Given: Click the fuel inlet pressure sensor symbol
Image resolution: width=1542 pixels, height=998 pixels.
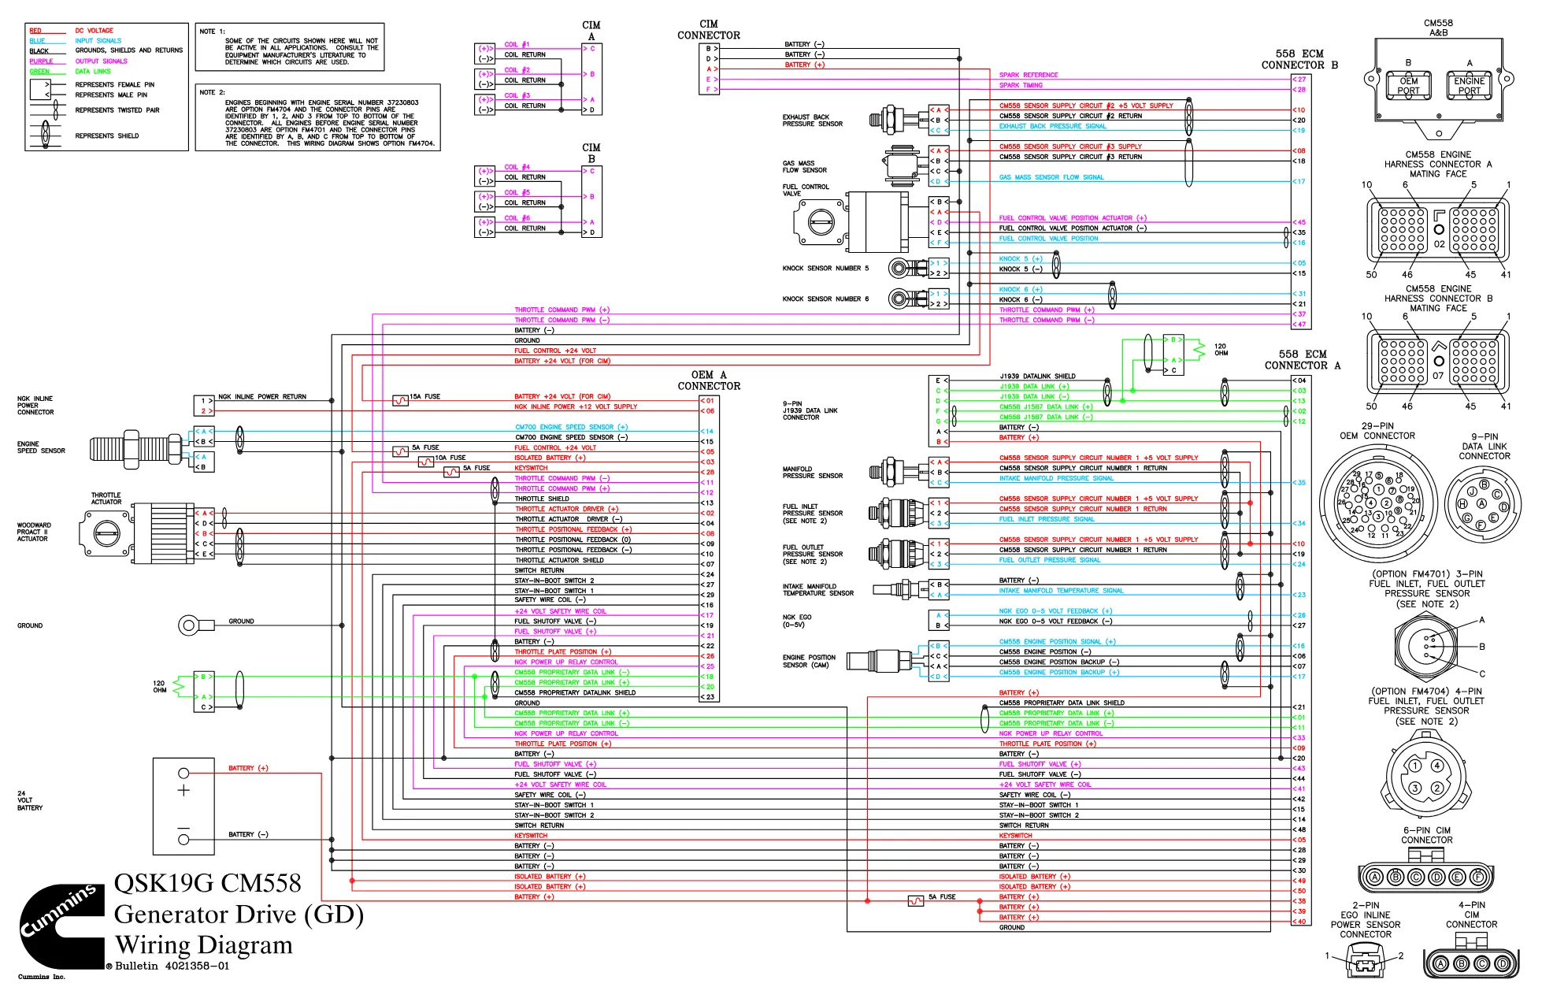Looking at the screenshot, I should tap(898, 514).
